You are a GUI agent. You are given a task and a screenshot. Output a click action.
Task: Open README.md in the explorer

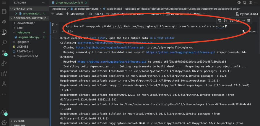25,51
